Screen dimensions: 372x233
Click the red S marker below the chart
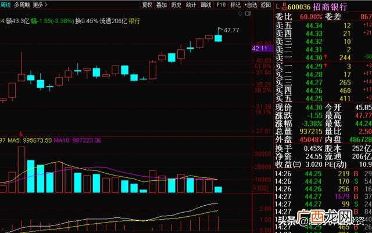tap(21, 134)
